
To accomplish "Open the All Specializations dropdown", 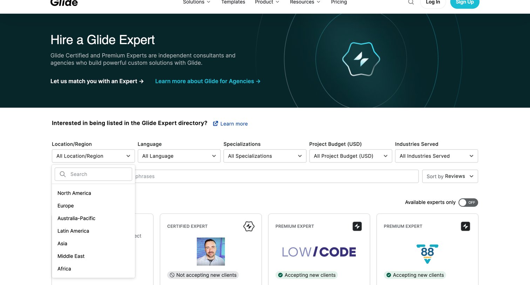I will click(x=265, y=156).
